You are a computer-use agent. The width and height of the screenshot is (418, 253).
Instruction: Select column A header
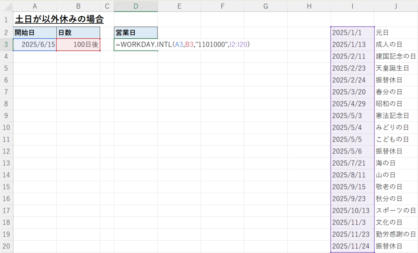[35, 6]
